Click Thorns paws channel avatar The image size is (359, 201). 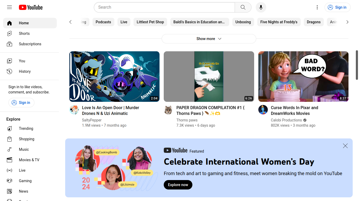(x=168, y=110)
